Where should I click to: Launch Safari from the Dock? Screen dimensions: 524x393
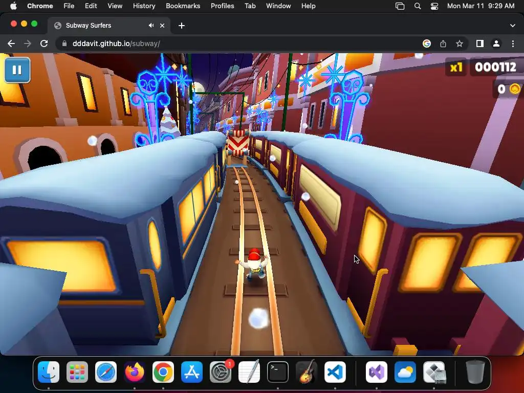(106, 372)
